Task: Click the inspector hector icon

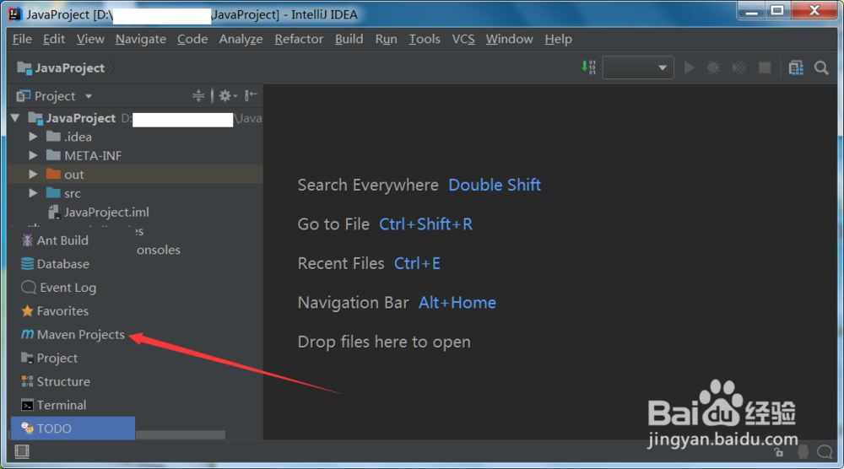Action: click(803, 452)
